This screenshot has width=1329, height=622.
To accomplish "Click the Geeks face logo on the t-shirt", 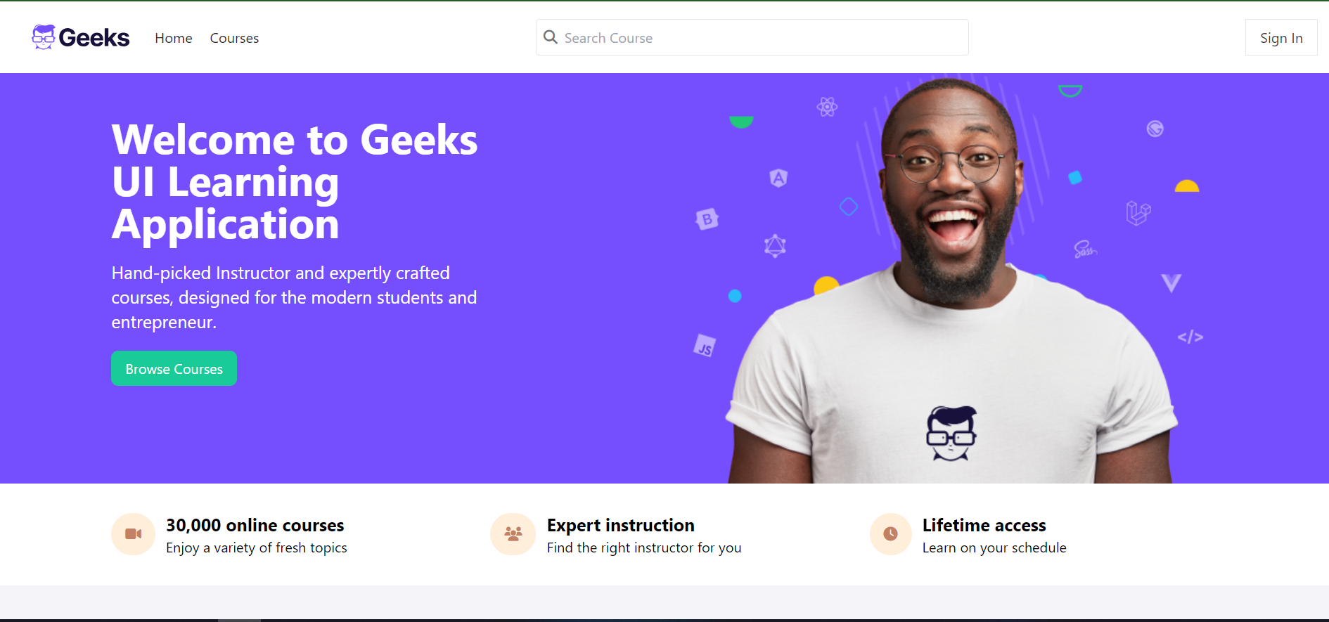I will 951,434.
